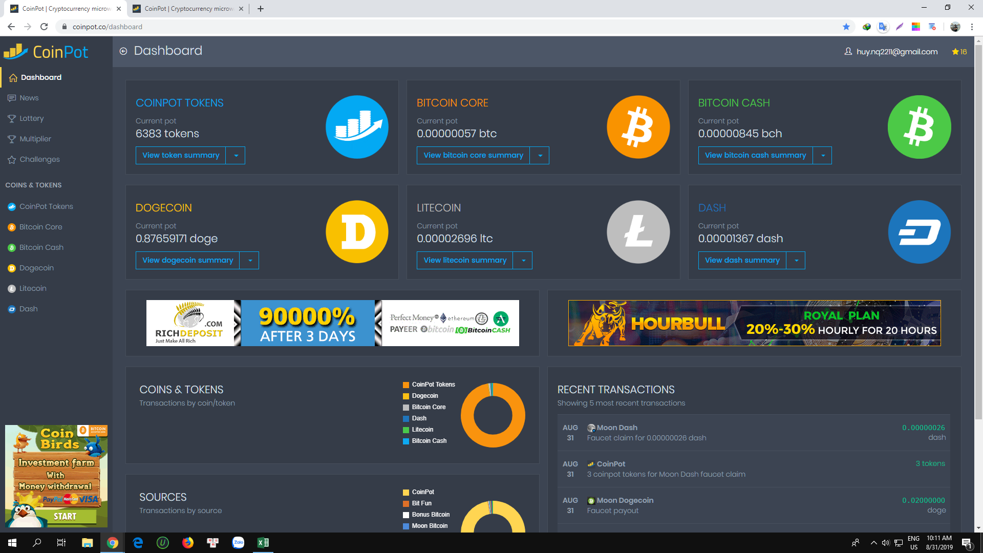
Task: Collapse the sidebar with the Dashboard arrow icon
Action: (123, 51)
